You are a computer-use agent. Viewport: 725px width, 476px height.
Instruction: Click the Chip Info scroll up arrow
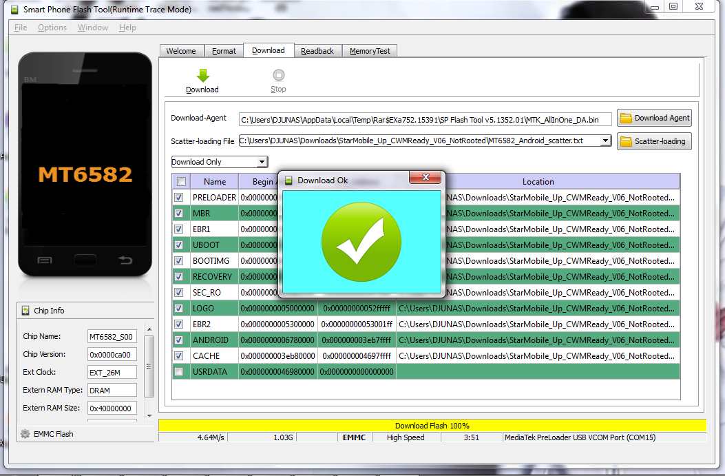[x=149, y=329]
